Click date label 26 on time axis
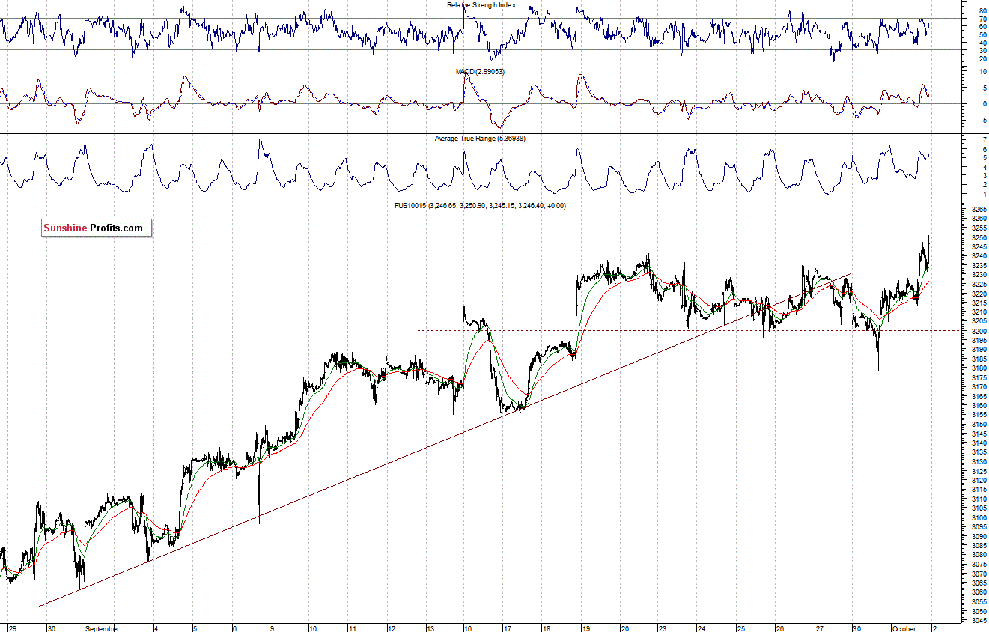Viewport: 989px width, 632px height. (780, 628)
